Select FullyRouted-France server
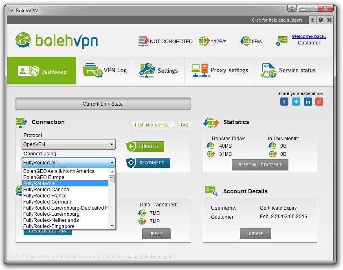The image size is (343, 270). coord(65,195)
